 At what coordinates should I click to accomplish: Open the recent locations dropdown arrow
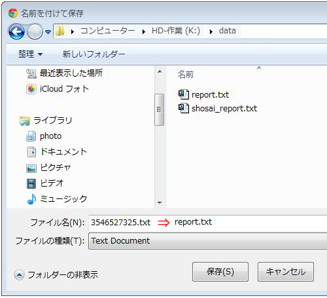click(x=48, y=32)
